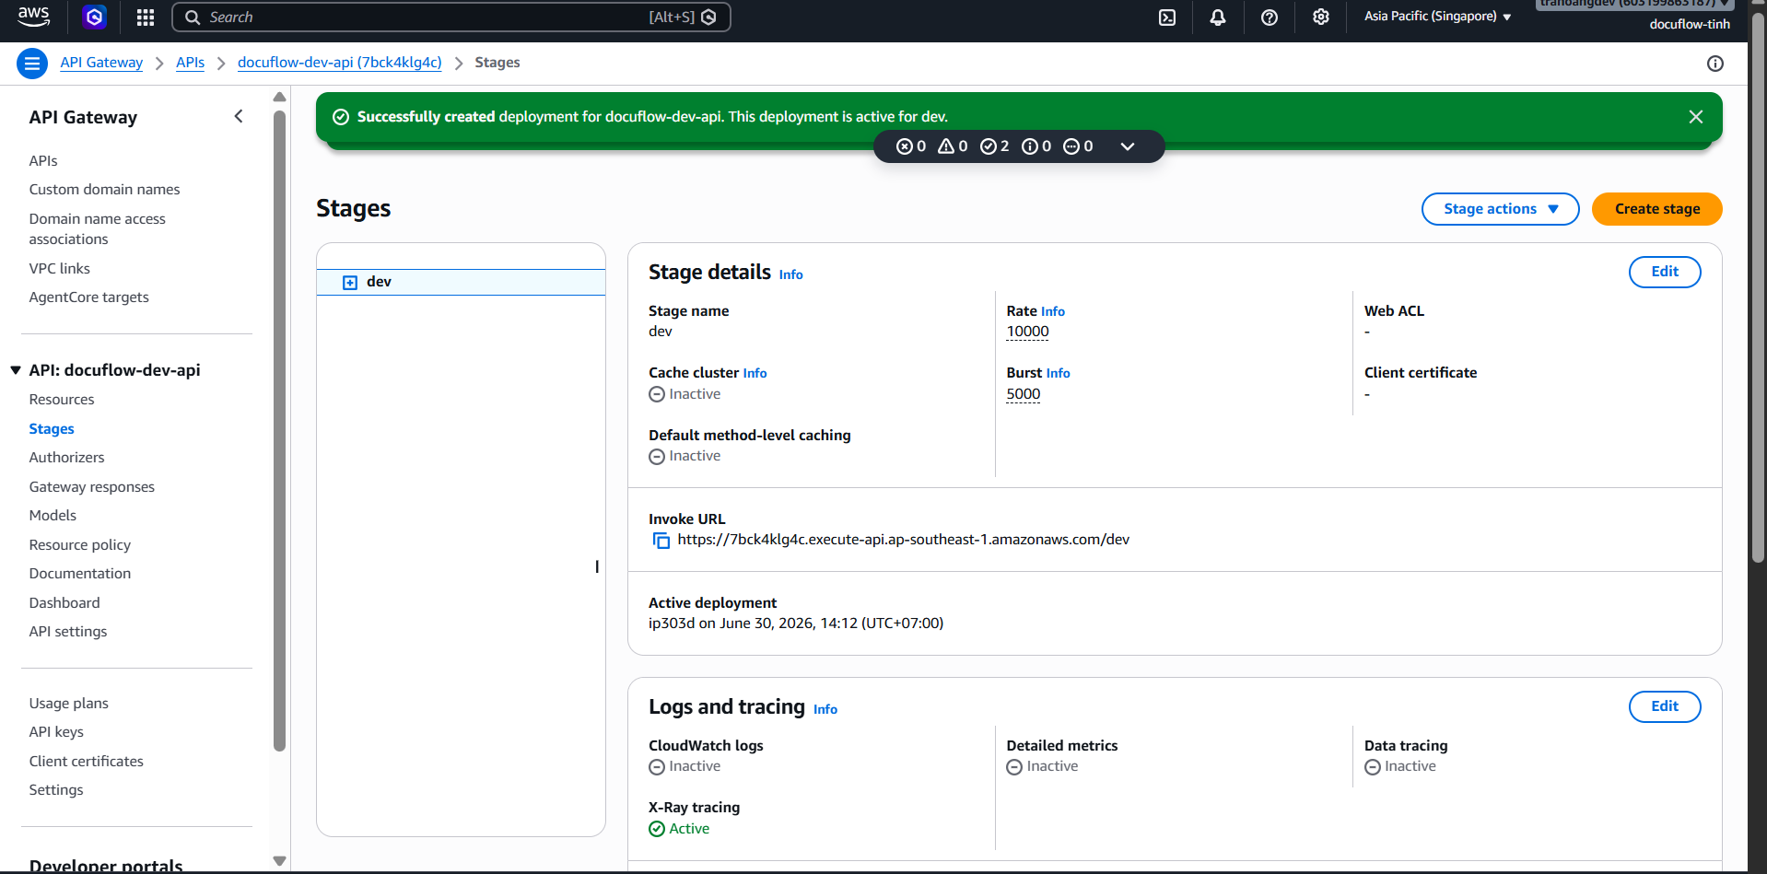Open Info link beside Logs and tracing
Image resolution: width=1767 pixels, height=874 pixels.
click(825, 709)
